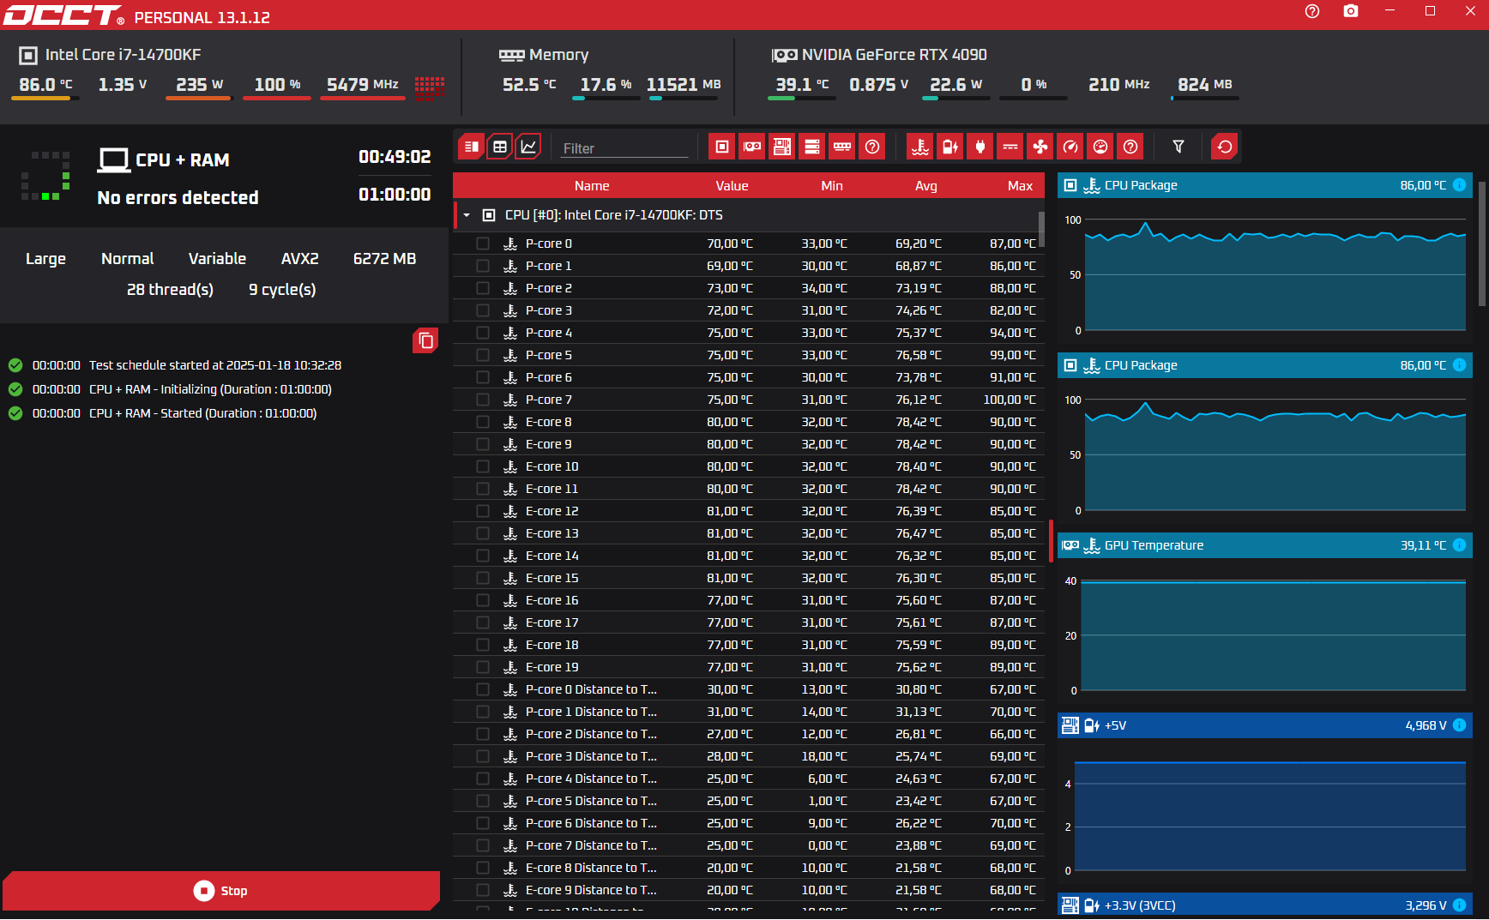Open help from the title bar
Image resolution: width=1489 pixels, height=920 pixels.
tap(1312, 11)
